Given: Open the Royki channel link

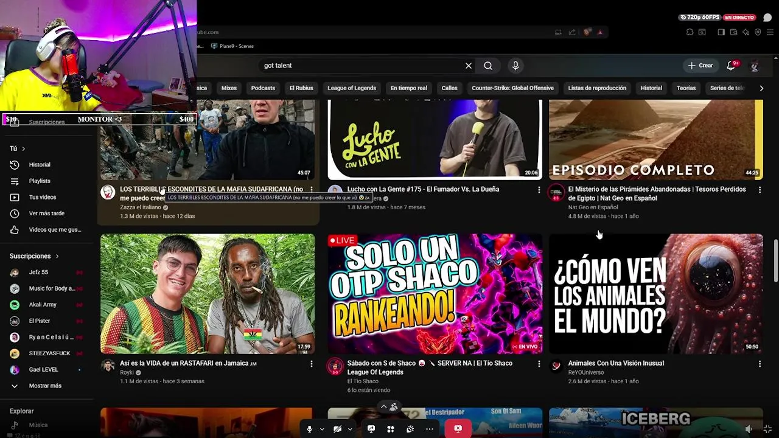Looking at the screenshot, I should (127, 372).
